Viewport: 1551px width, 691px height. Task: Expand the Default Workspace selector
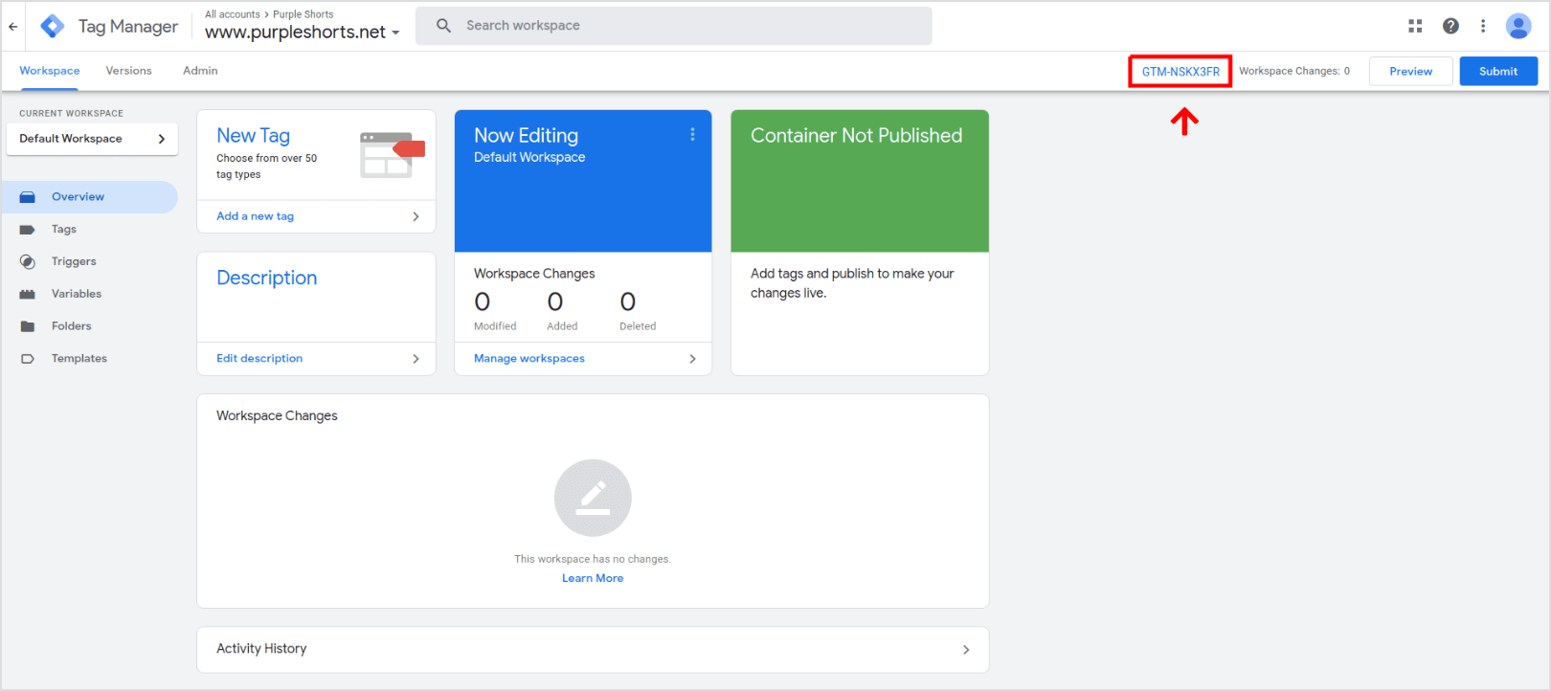(x=92, y=139)
